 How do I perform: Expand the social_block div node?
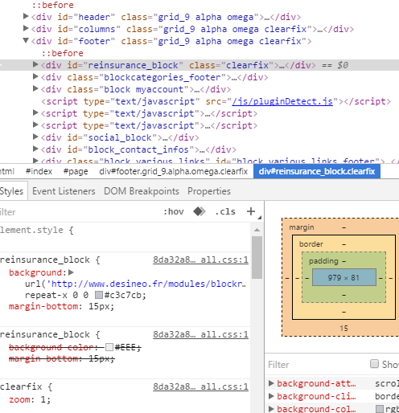click(x=35, y=137)
